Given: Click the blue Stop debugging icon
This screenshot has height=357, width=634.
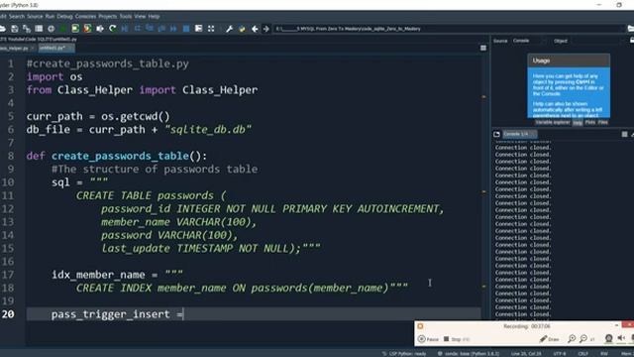Looking at the screenshot, I should click(x=186, y=29).
